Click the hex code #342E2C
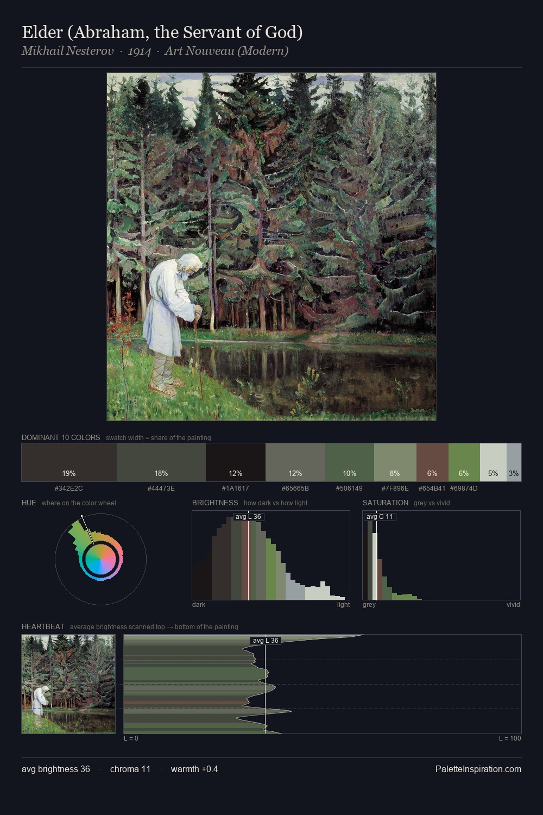The width and height of the screenshot is (543, 815). pos(69,488)
